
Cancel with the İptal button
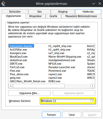pos(72,115)
